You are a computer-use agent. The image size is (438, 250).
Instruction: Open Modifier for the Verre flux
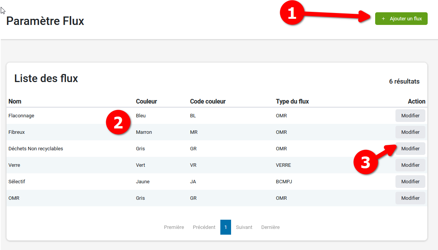pyautogui.click(x=410, y=165)
